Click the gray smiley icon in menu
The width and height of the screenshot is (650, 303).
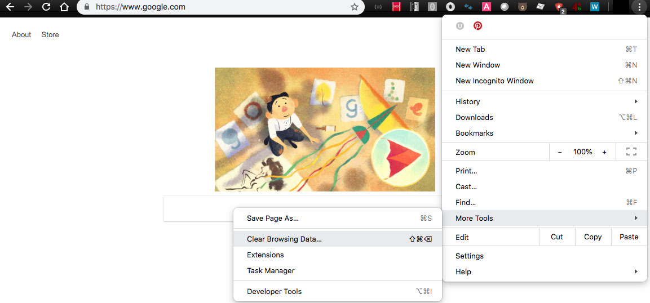point(459,26)
